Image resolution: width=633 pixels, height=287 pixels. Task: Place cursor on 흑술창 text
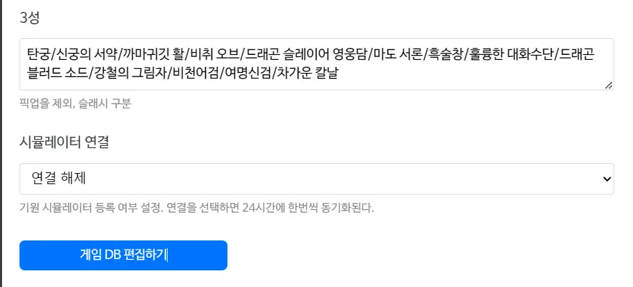447,54
